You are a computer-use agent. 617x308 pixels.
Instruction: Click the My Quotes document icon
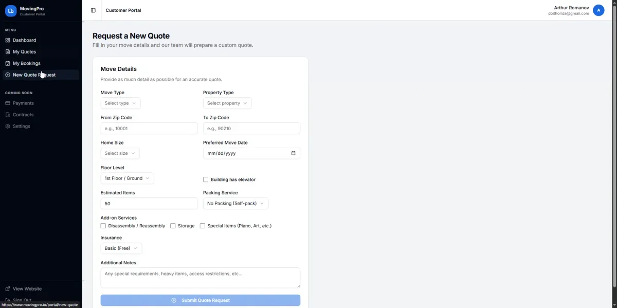click(x=8, y=52)
